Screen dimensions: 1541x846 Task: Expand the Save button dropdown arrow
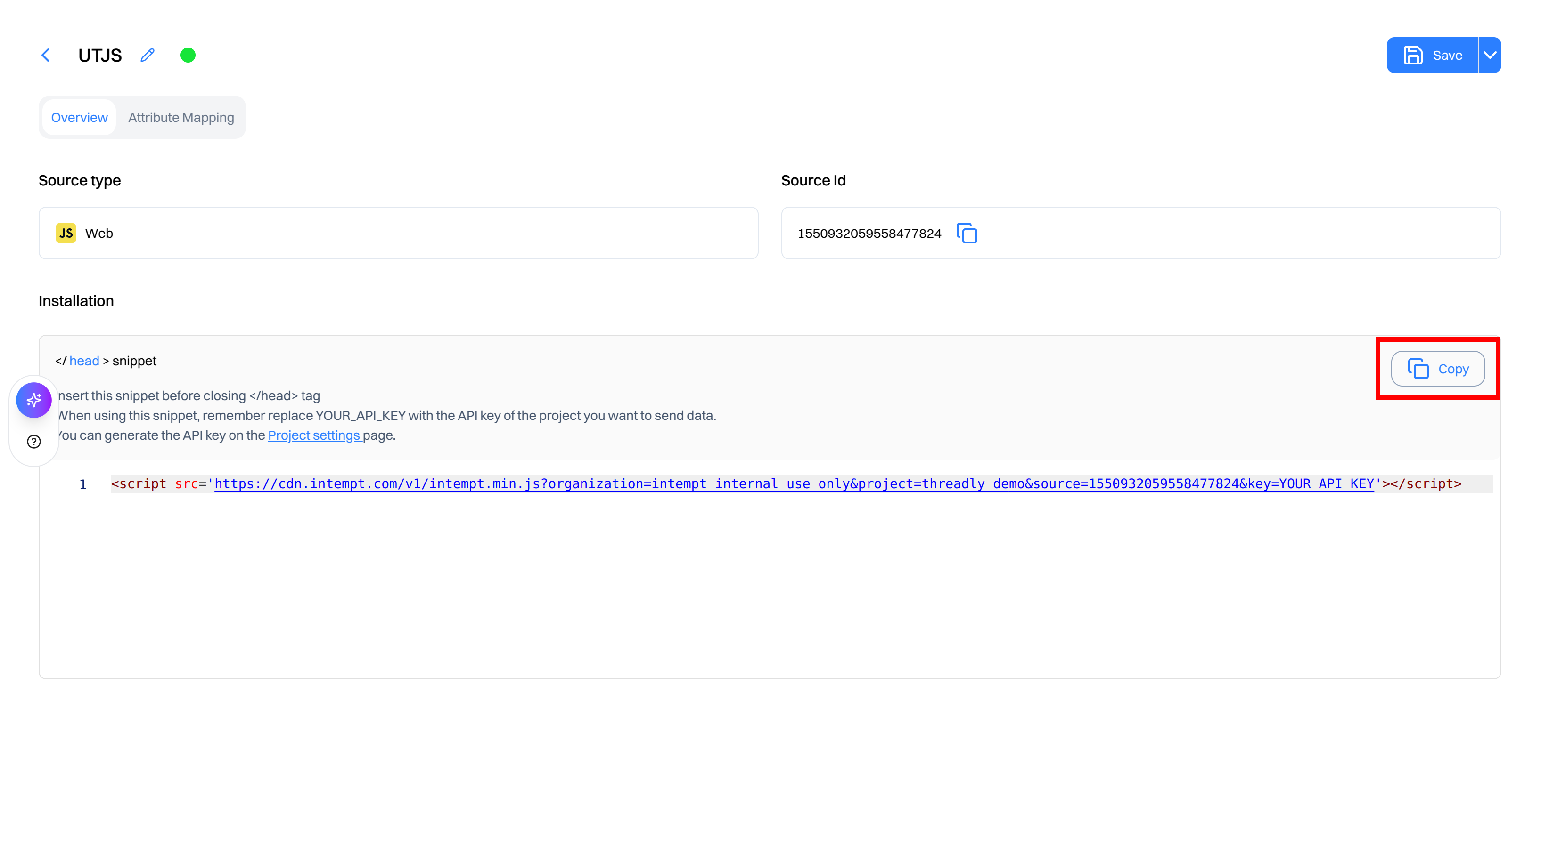(1490, 56)
